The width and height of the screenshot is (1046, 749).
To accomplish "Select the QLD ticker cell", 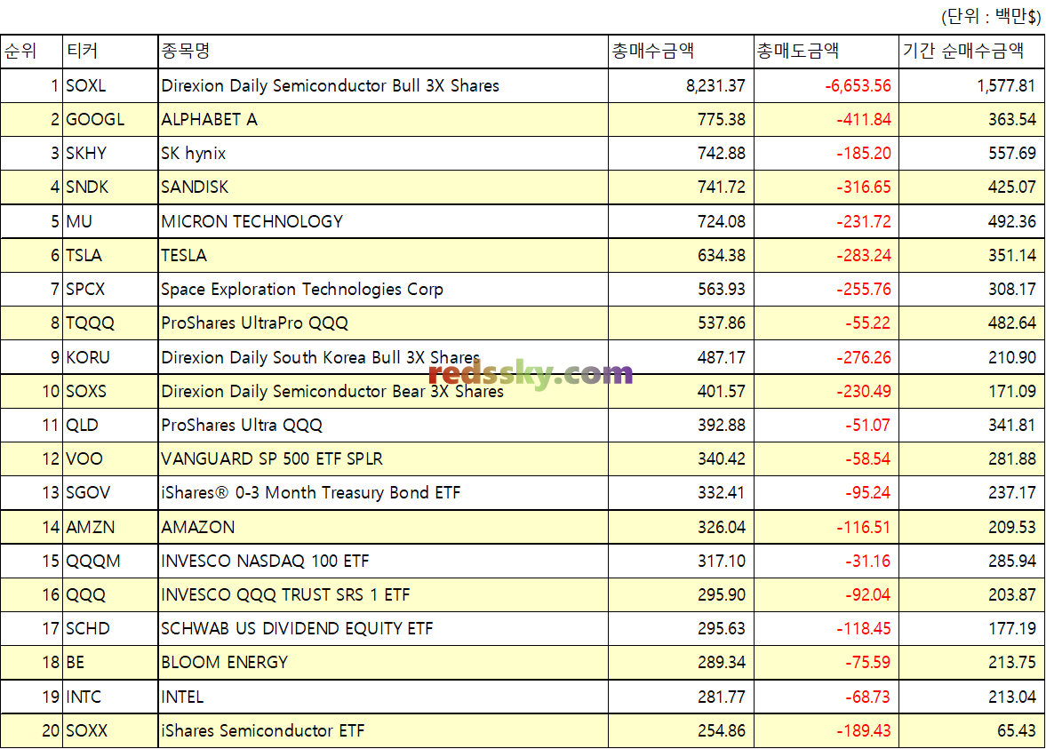I will point(110,426).
